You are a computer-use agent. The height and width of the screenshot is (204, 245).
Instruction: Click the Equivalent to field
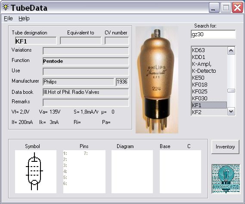pos(81,41)
